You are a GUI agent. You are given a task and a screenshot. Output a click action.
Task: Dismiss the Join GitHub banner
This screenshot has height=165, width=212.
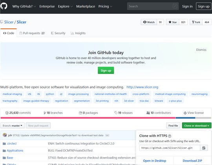pyautogui.click(x=201, y=50)
